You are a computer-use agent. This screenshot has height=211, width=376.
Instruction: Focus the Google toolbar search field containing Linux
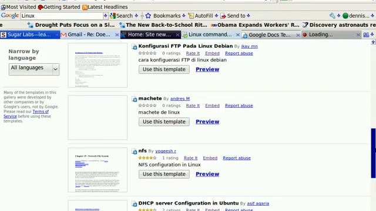tap(62, 16)
